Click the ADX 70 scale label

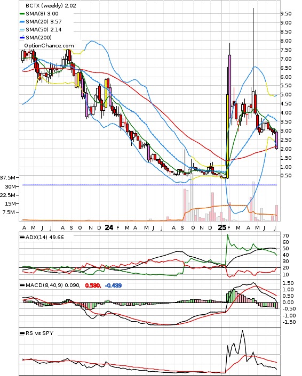(285, 236)
